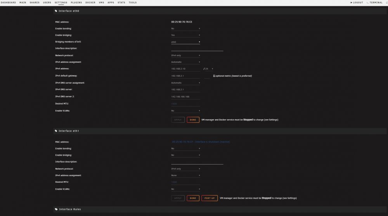This screenshot has width=388, height=216.
Task: Click the eth1 Apply button
Action: pos(178,198)
